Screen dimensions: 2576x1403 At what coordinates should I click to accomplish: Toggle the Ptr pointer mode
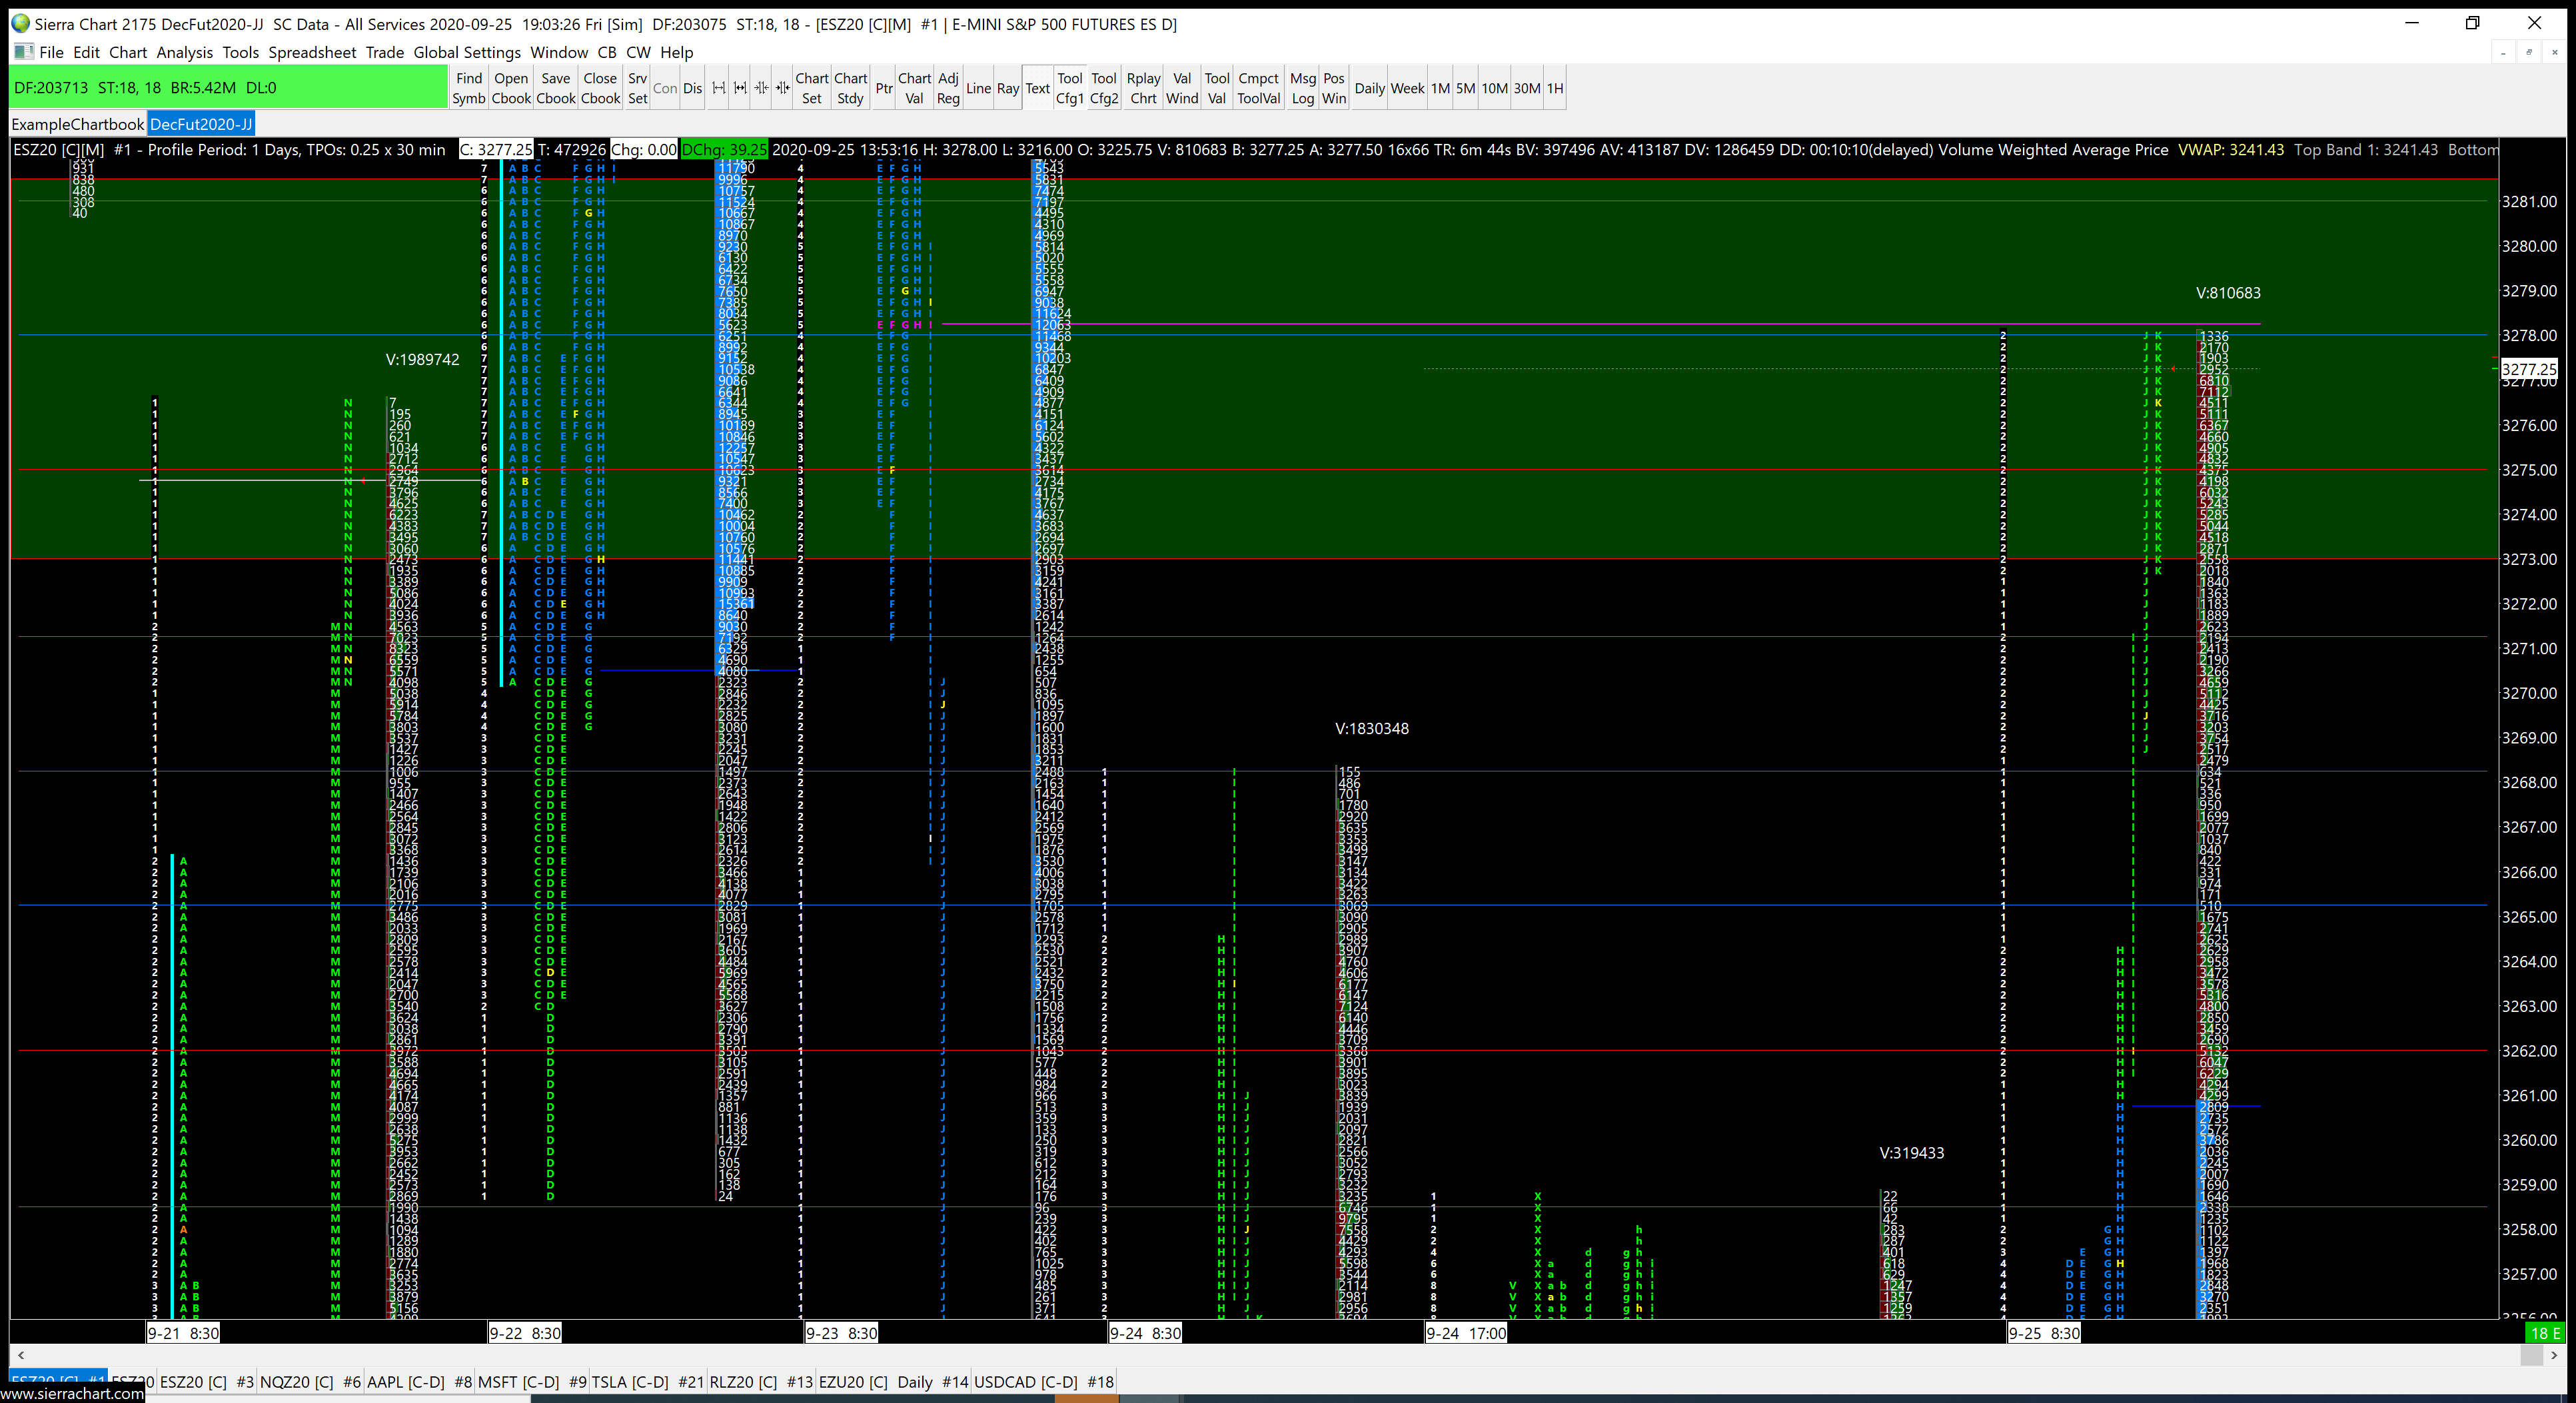pyautogui.click(x=883, y=88)
